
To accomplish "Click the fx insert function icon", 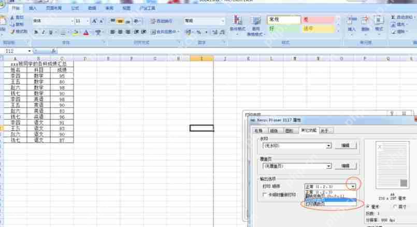I will (54, 51).
